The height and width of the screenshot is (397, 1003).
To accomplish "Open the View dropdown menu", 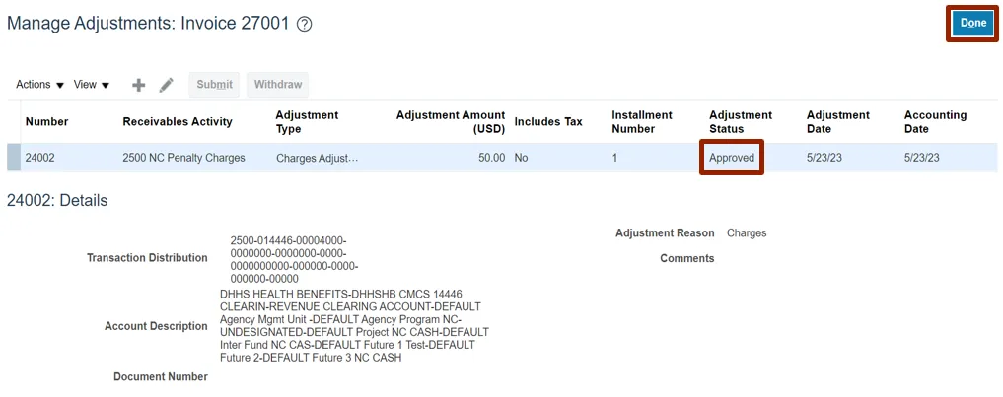I will tap(92, 85).
